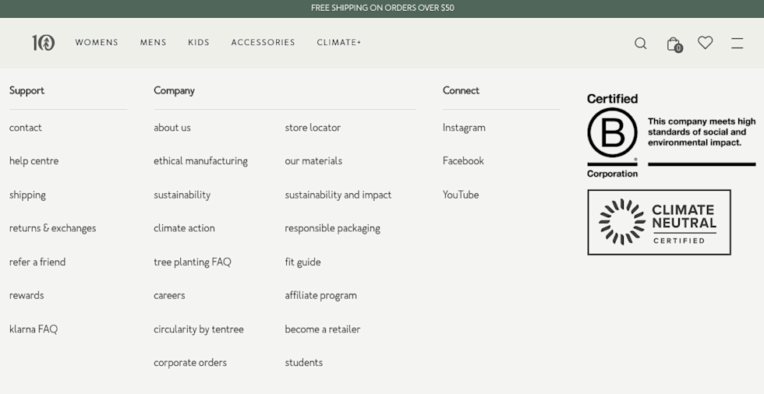This screenshot has width=764, height=394.
Task: Expand the Climate+ navigation menu
Action: (339, 43)
